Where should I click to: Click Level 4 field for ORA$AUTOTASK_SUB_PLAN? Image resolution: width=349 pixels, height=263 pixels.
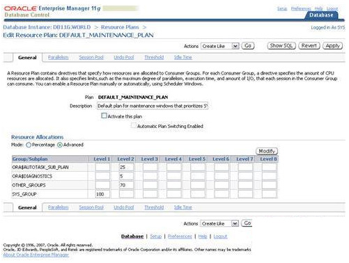pos(174,167)
